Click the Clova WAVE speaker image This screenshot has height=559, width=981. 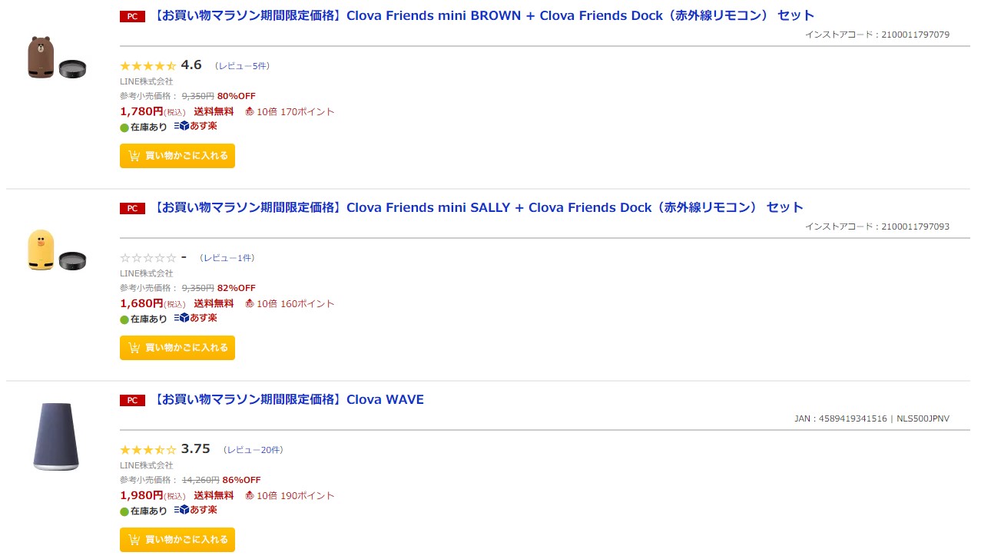(56, 437)
